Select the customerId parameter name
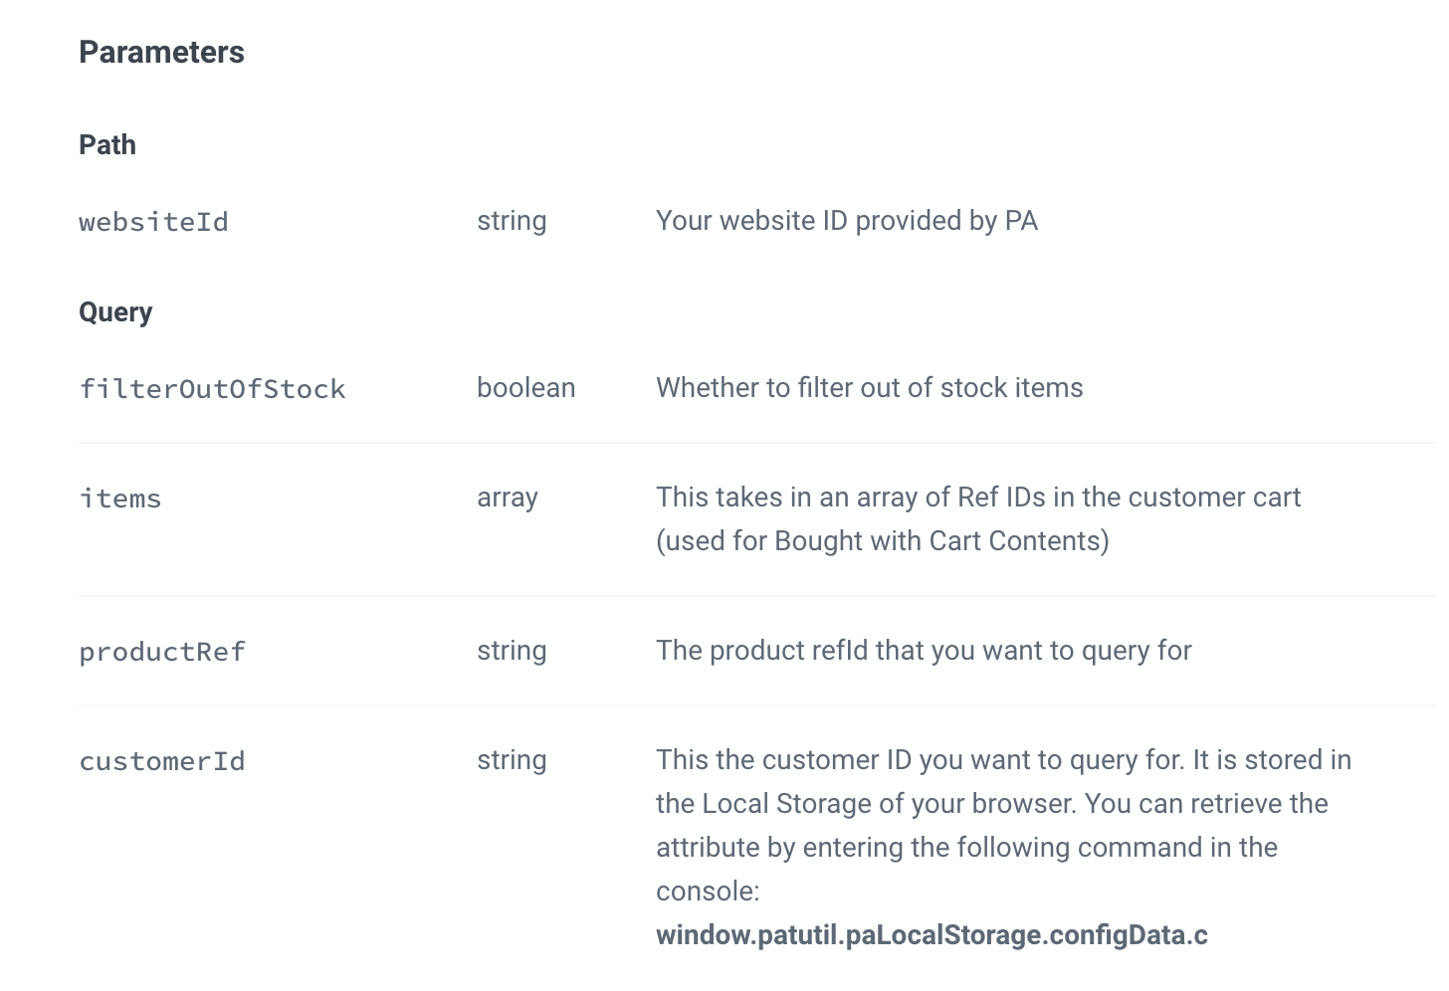This screenshot has height=991, width=1449. click(161, 761)
